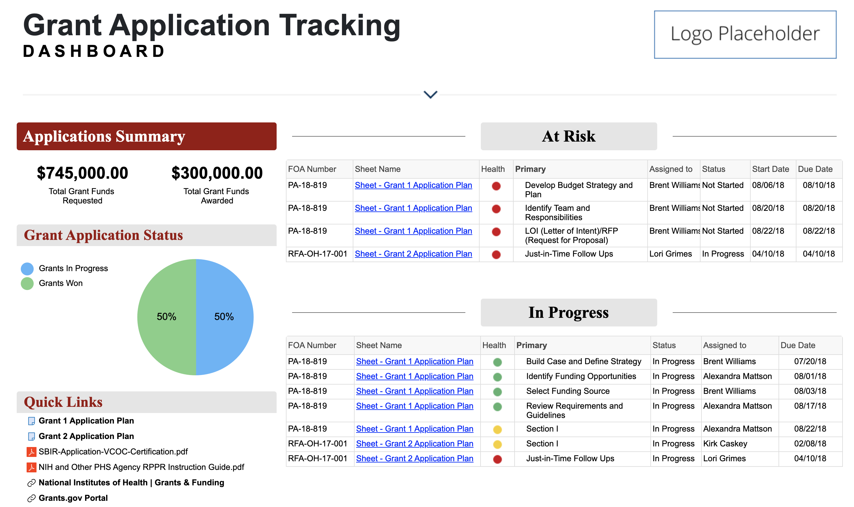Image resolution: width=854 pixels, height=507 pixels.
Task: Click the link icon beside Grants.gov Portal
Action: 31,498
